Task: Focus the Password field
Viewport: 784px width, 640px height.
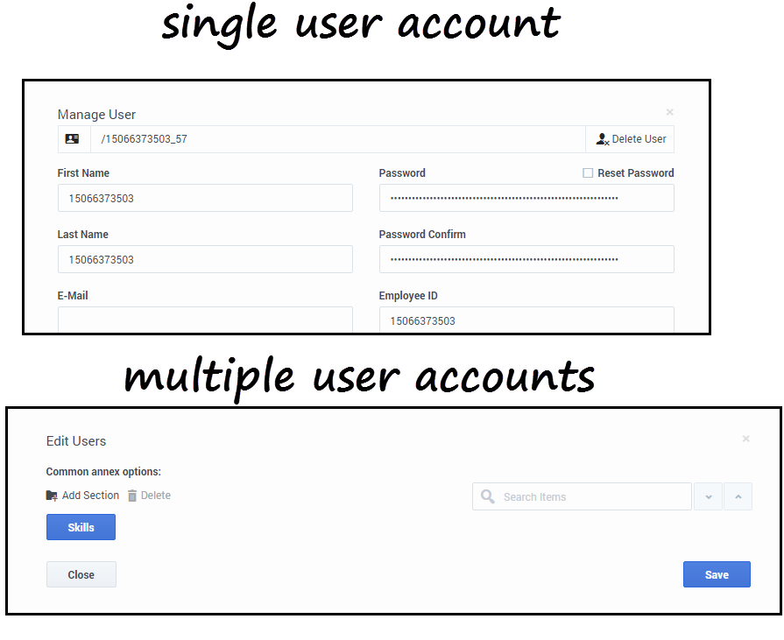Action: (526, 198)
